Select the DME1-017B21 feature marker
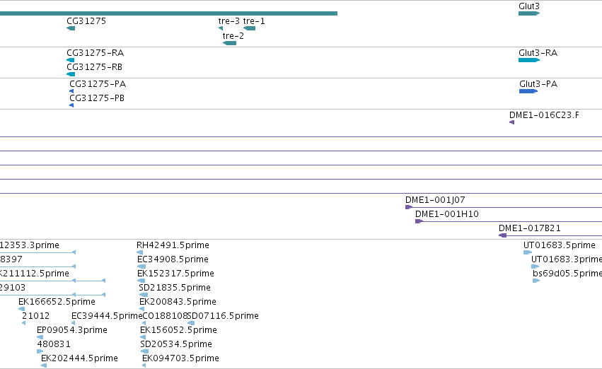This screenshot has height=369, width=602. (x=502, y=235)
